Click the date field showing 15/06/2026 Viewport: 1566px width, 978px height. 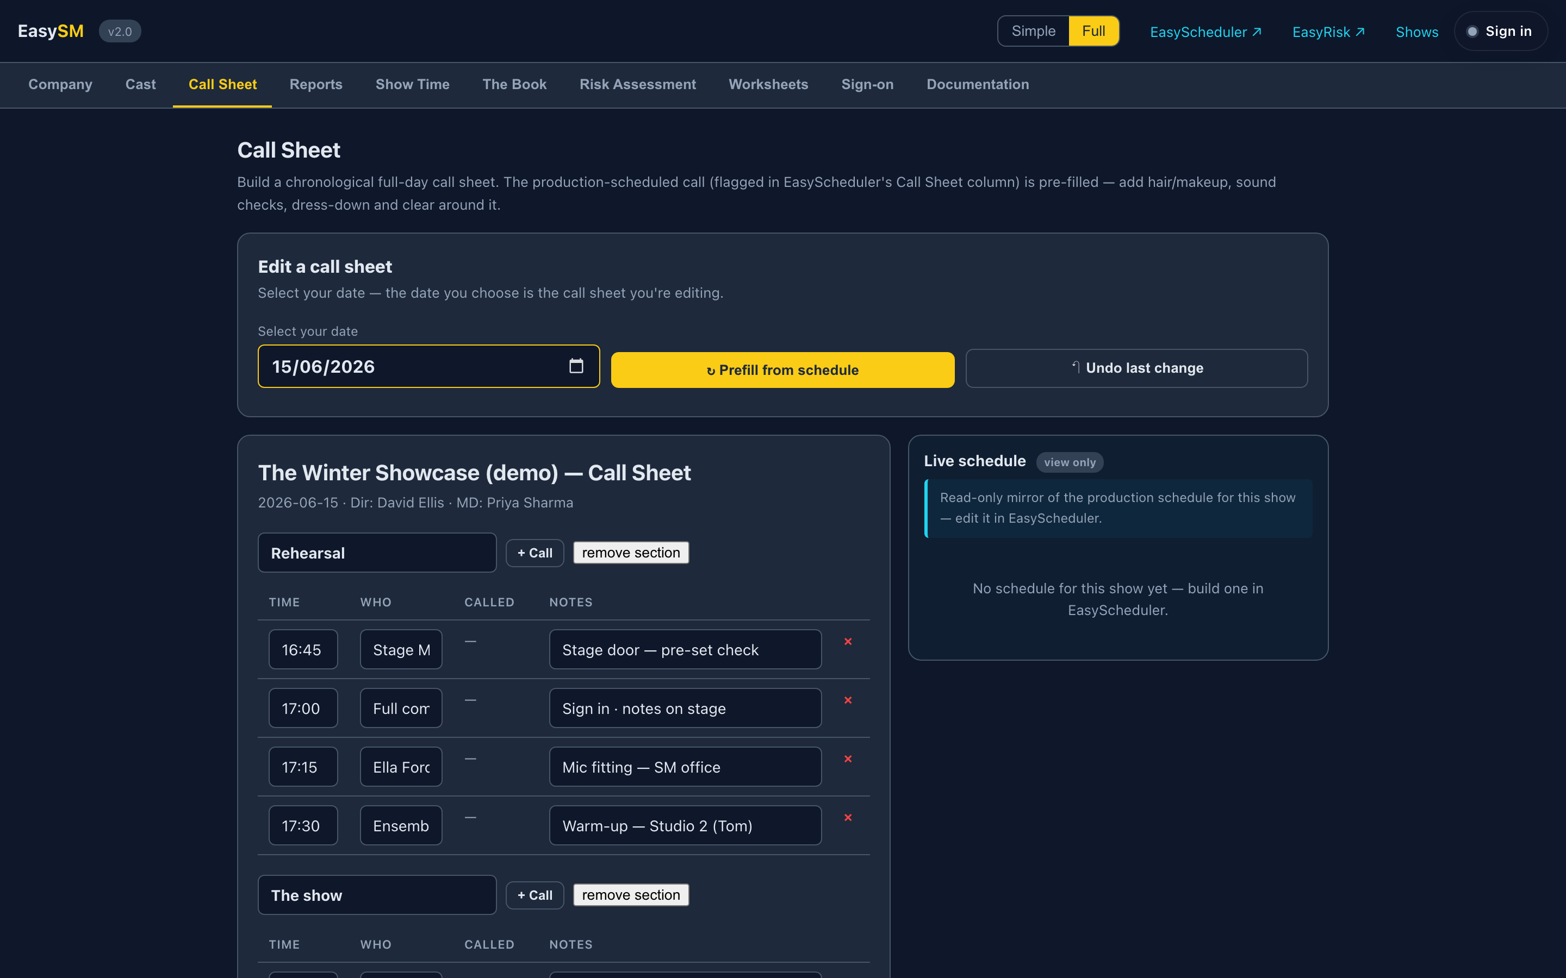428,366
